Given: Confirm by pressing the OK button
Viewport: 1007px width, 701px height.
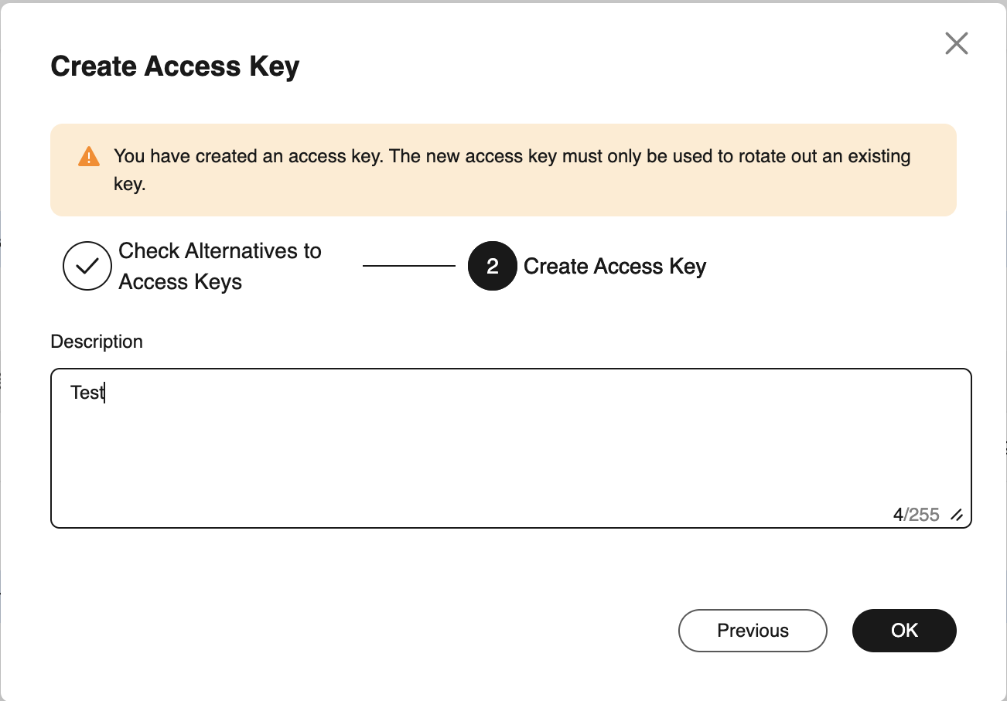Looking at the screenshot, I should (x=903, y=631).
